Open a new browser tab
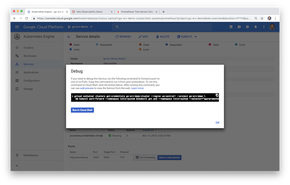Viewport: 290px width, 185px height. (163, 12)
